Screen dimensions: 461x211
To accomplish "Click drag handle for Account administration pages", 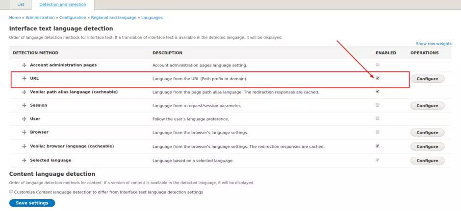I will point(24,65).
